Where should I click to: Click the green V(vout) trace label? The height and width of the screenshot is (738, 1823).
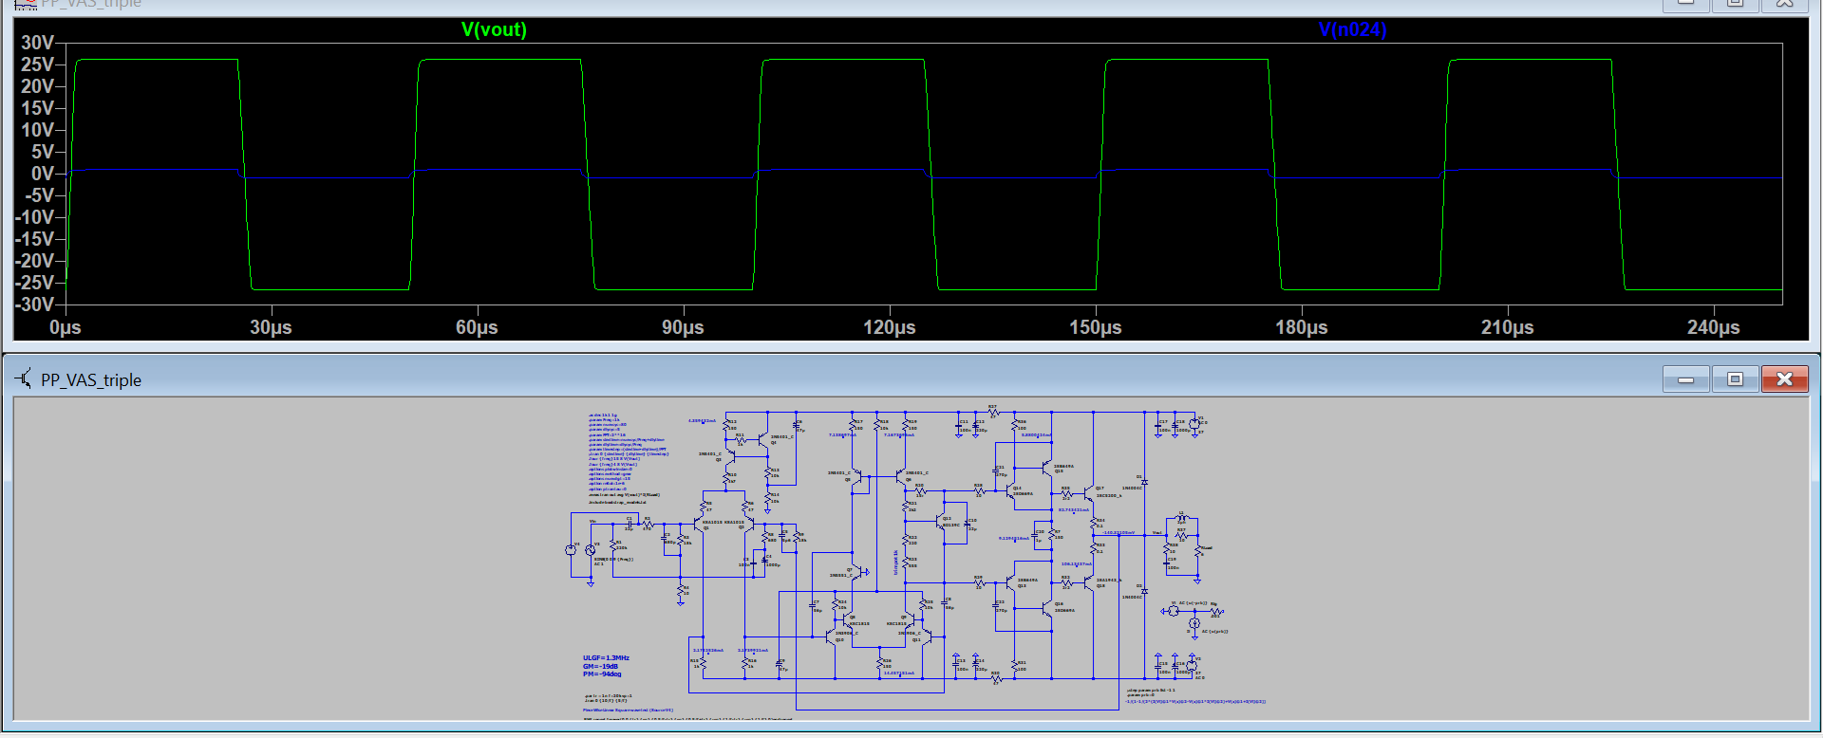pyautogui.click(x=494, y=29)
